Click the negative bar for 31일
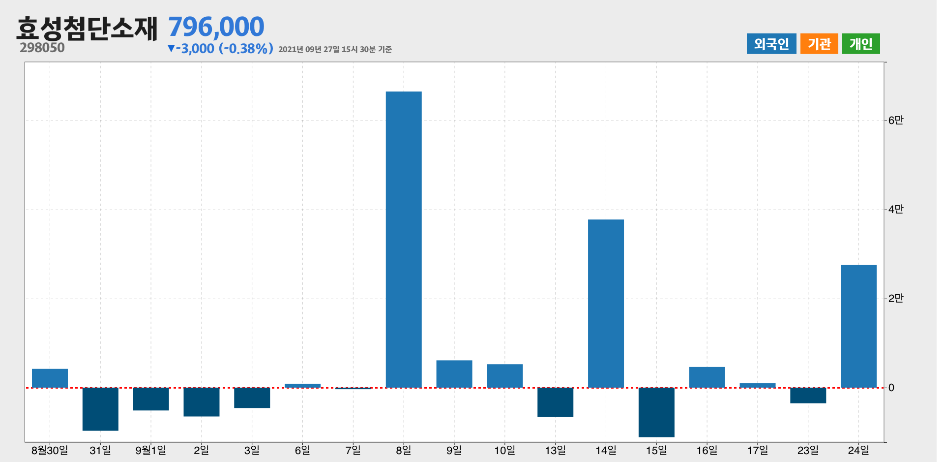 (100, 409)
